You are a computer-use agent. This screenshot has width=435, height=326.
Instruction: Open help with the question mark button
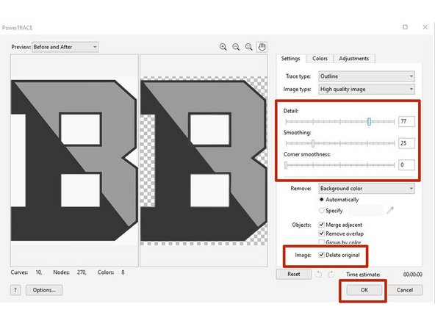click(15, 290)
